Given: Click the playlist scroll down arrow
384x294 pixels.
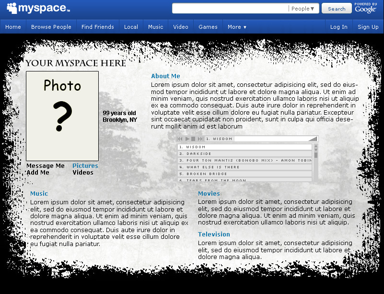Looking at the screenshot, I should (x=316, y=150).
